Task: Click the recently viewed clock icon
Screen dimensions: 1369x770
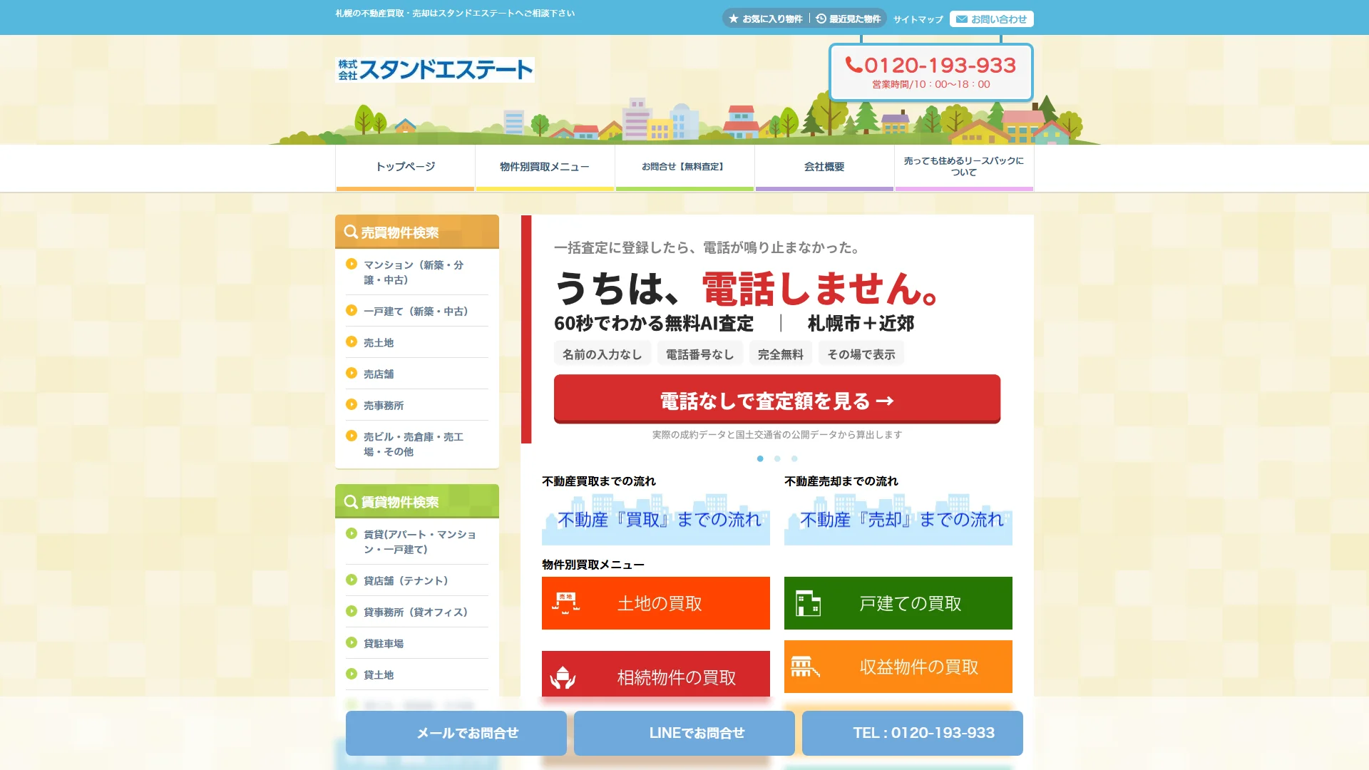Action: (821, 19)
